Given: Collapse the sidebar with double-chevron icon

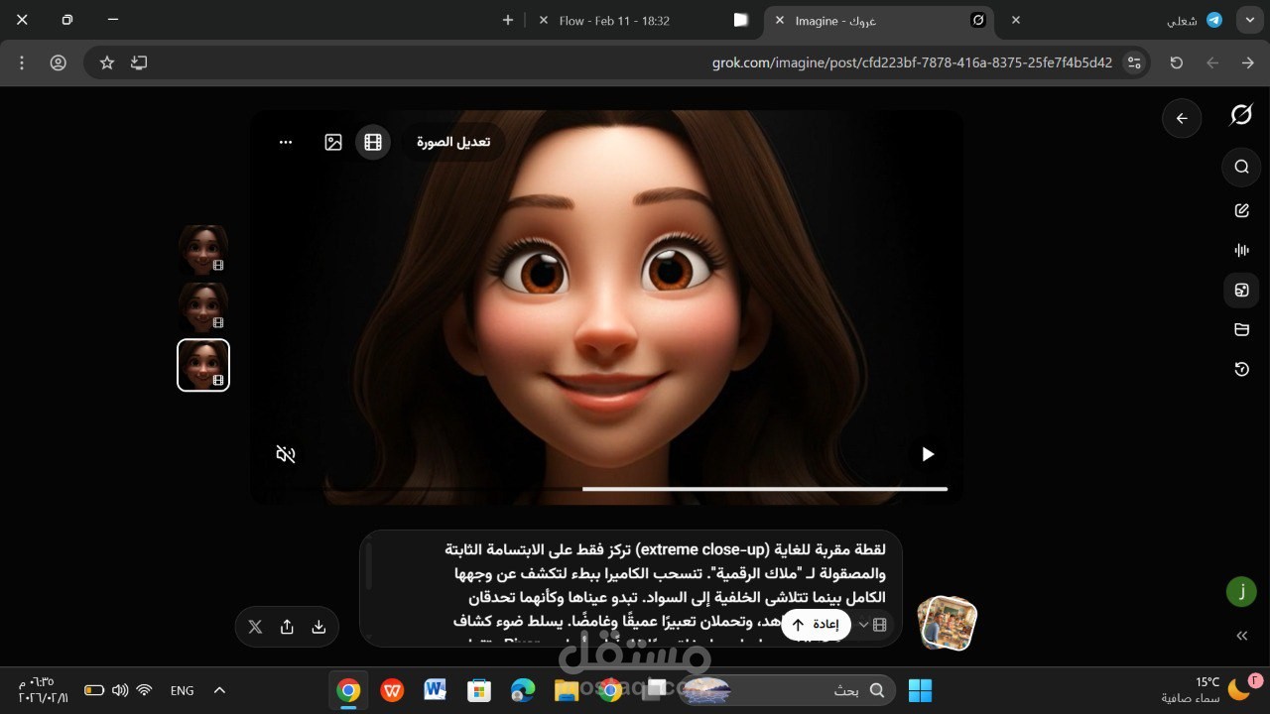Looking at the screenshot, I should point(1241,636).
